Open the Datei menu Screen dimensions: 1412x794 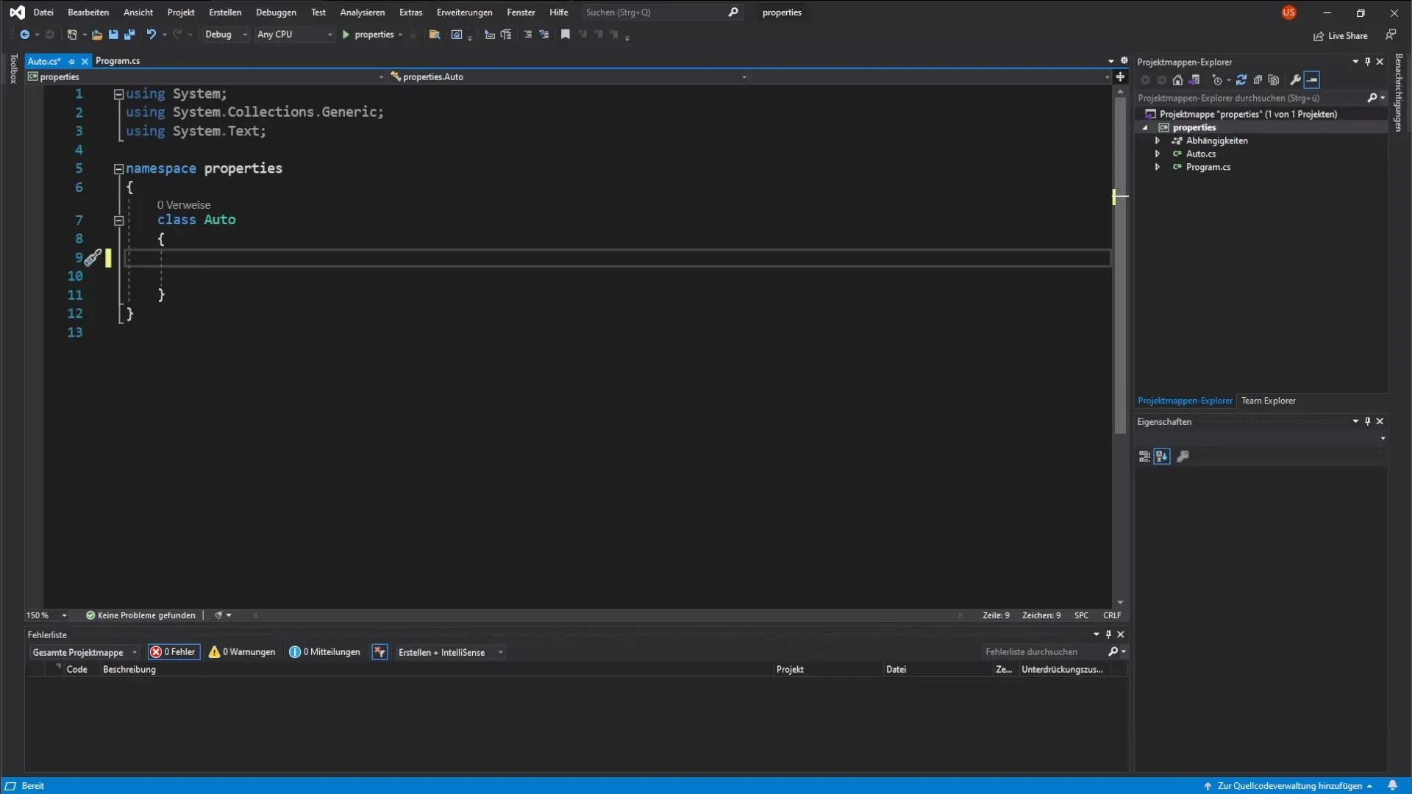coord(43,12)
